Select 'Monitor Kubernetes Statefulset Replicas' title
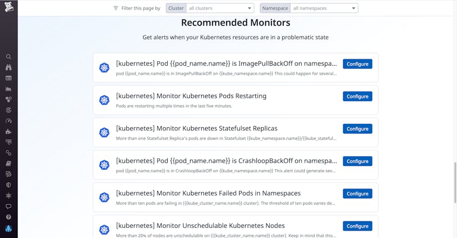The height and width of the screenshot is (238, 457). pos(197,128)
